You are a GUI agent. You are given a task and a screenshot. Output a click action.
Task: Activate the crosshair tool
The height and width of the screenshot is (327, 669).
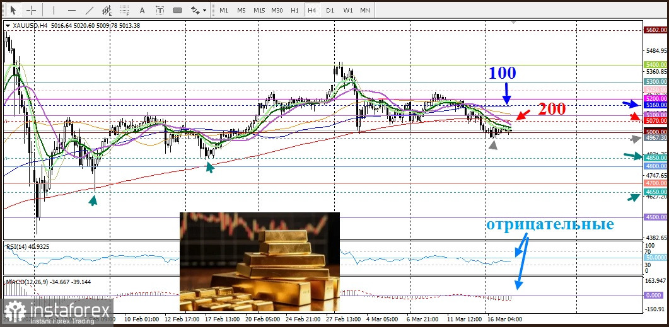pyautogui.click(x=31, y=10)
